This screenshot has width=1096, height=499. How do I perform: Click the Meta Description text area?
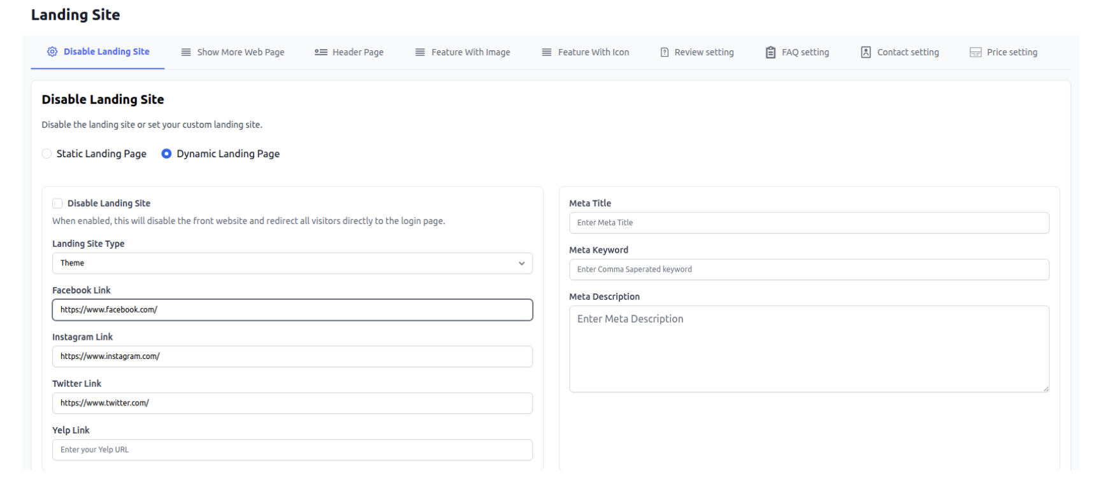click(809, 349)
